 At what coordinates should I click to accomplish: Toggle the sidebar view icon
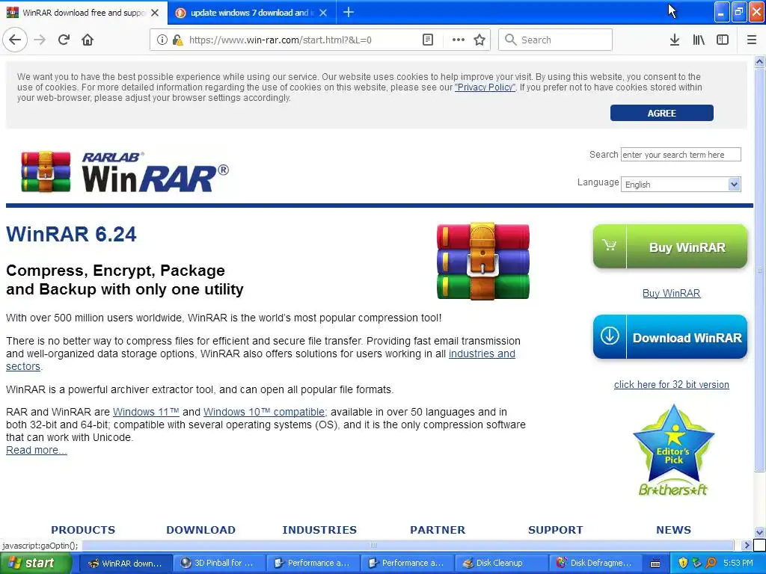(x=723, y=40)
